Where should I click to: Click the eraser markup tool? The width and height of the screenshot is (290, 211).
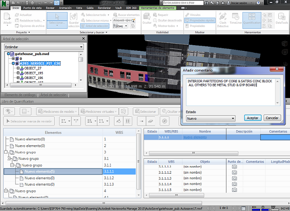(150, 121)
